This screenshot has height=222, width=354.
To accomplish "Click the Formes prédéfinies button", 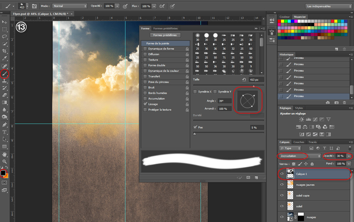I will [x=165, y=35].
